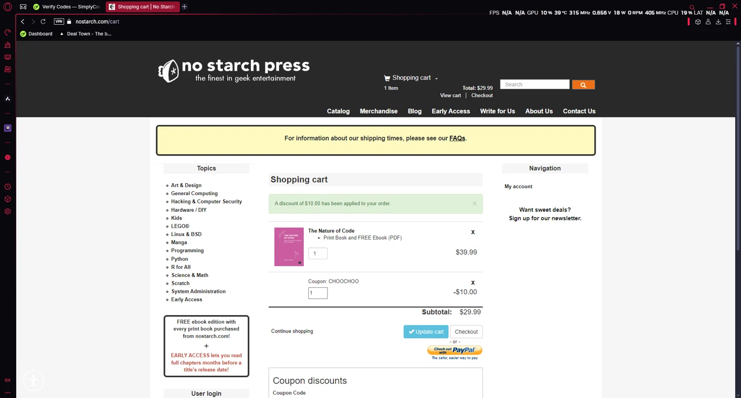
Task: Open Linux & BSD topic link
Action: 186,235
